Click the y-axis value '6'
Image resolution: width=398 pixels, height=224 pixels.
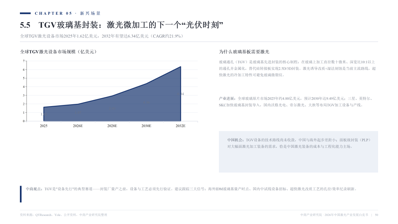pyautogui.click(x=24, y=70)
